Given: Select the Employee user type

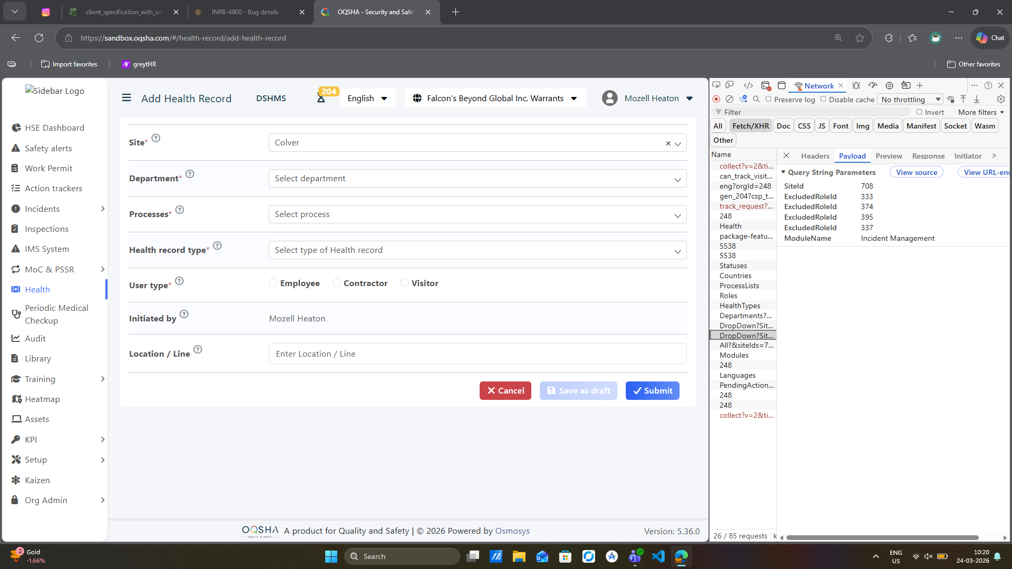Looking at the screenshot, I should (x=273, y=283).
